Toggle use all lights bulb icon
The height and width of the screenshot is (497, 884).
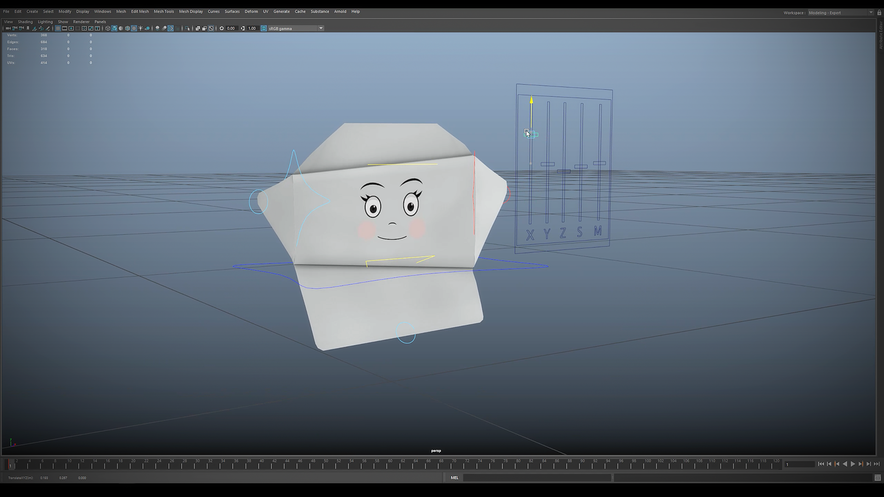click(140, 28)
